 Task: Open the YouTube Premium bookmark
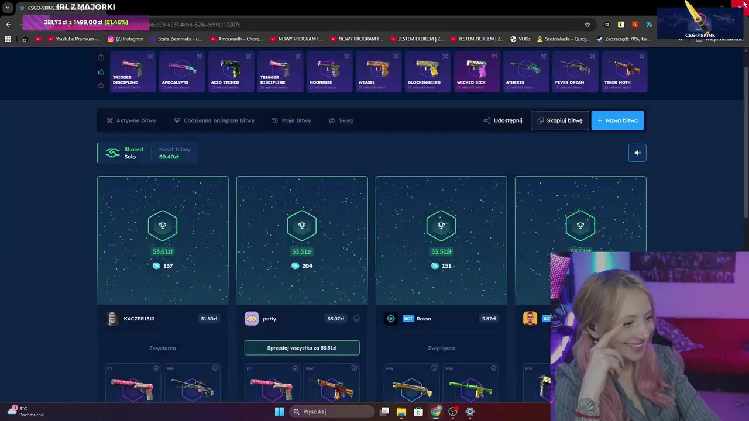tap(73, 39)
